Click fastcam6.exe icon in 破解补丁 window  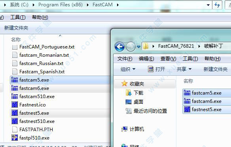(x=187, y=101)
